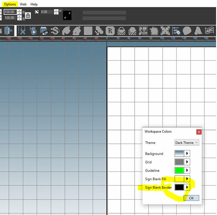This screenshot has width=217, height=215.
Task: Expand the Guideline color arrow
Action: (x=187, y=170)
